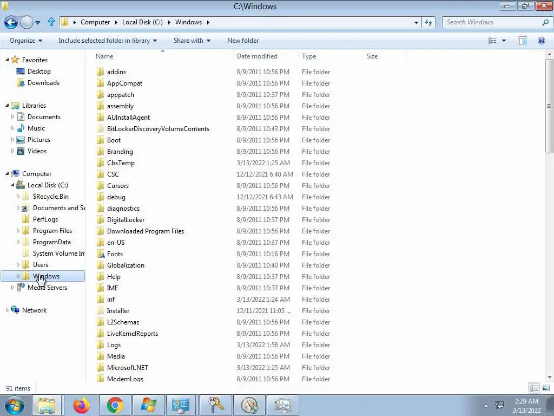Open Google Chrome from the taskbar
This screenshot has width=554, height=416.
115,405
